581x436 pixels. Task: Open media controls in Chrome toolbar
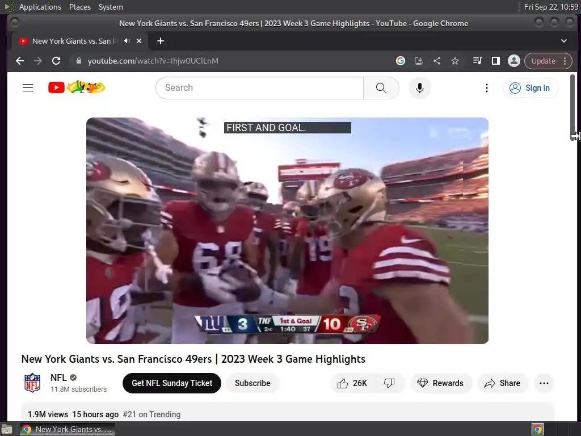[477, 61]
